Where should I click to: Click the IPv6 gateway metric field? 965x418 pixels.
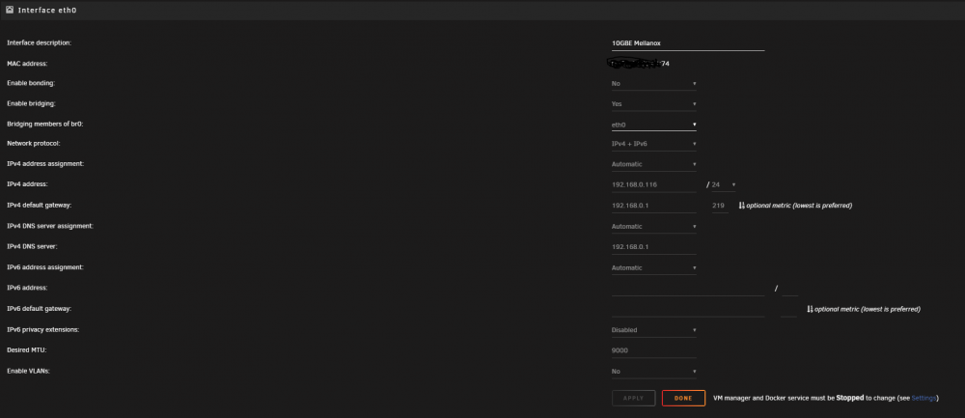point(788,309)
